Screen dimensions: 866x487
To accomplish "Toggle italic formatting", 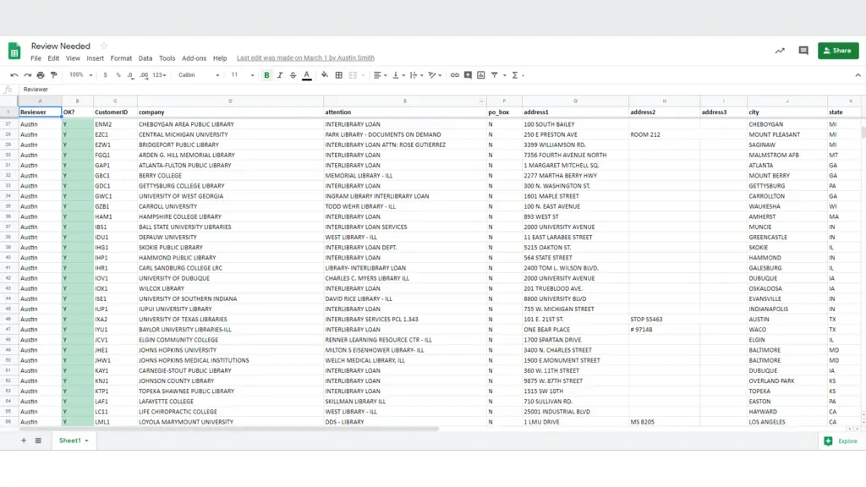I will [x=280, y=75].
